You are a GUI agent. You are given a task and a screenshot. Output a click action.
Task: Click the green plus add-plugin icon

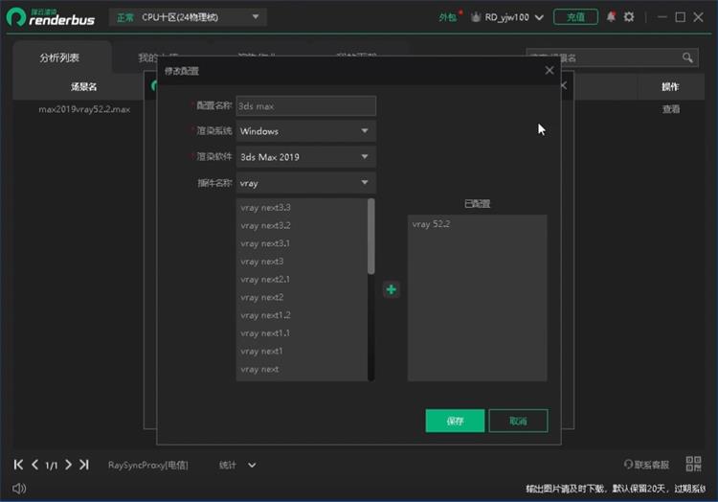coord(391,289)
